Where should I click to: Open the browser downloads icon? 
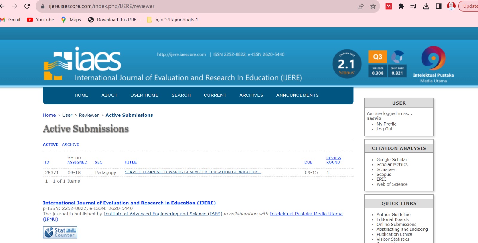tap(426, 6)
